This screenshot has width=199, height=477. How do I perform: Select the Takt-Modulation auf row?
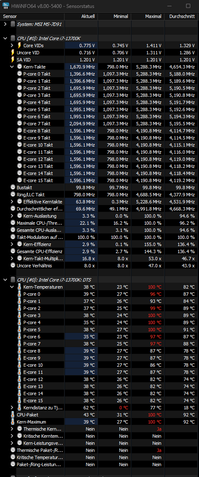pyautogui.click(x=99, y=237)
